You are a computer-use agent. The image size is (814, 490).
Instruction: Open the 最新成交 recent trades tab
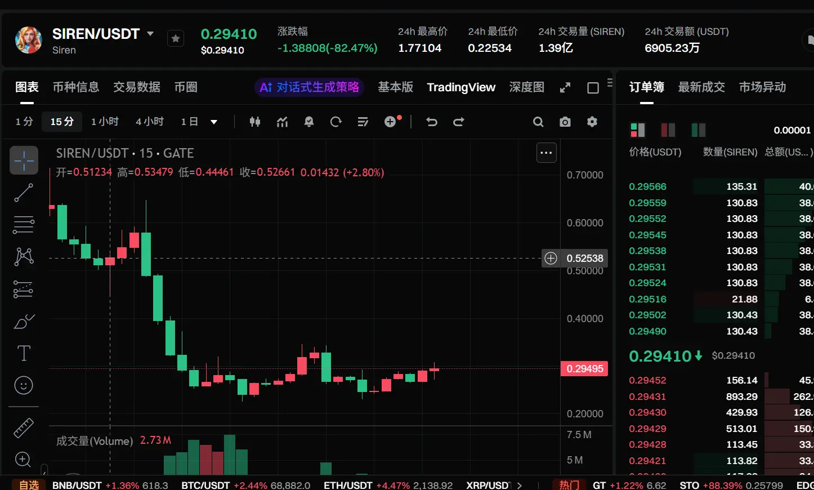701,87
